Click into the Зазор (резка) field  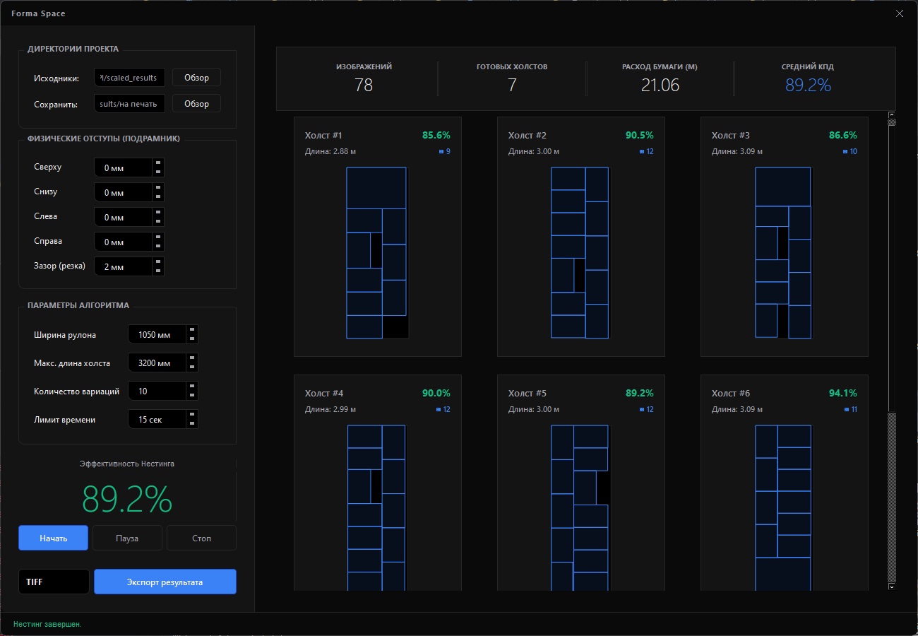point(124,266)
